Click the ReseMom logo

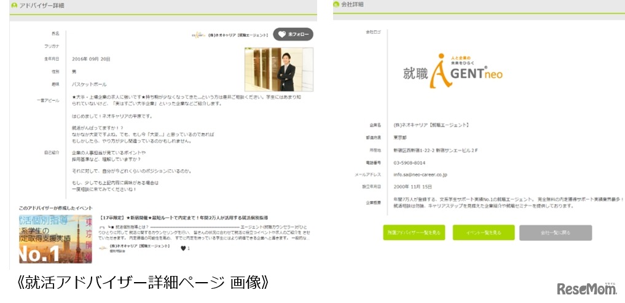pyautogui.click(x=587, y=289)
